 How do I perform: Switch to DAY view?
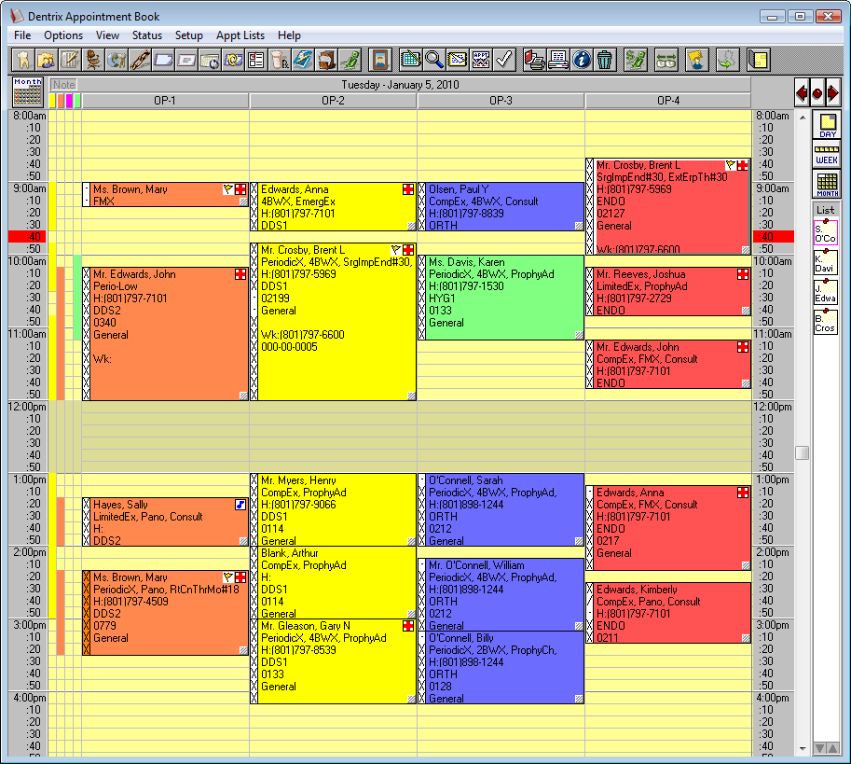pyautogui.click(x=827, y=125)
